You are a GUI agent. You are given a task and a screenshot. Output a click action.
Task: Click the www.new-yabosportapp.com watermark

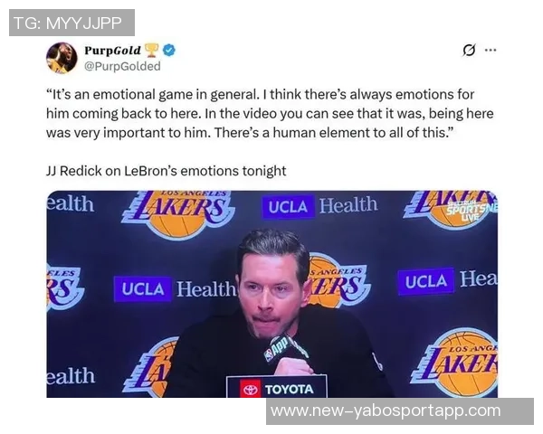pyautogui.click(x=385, y=410)
